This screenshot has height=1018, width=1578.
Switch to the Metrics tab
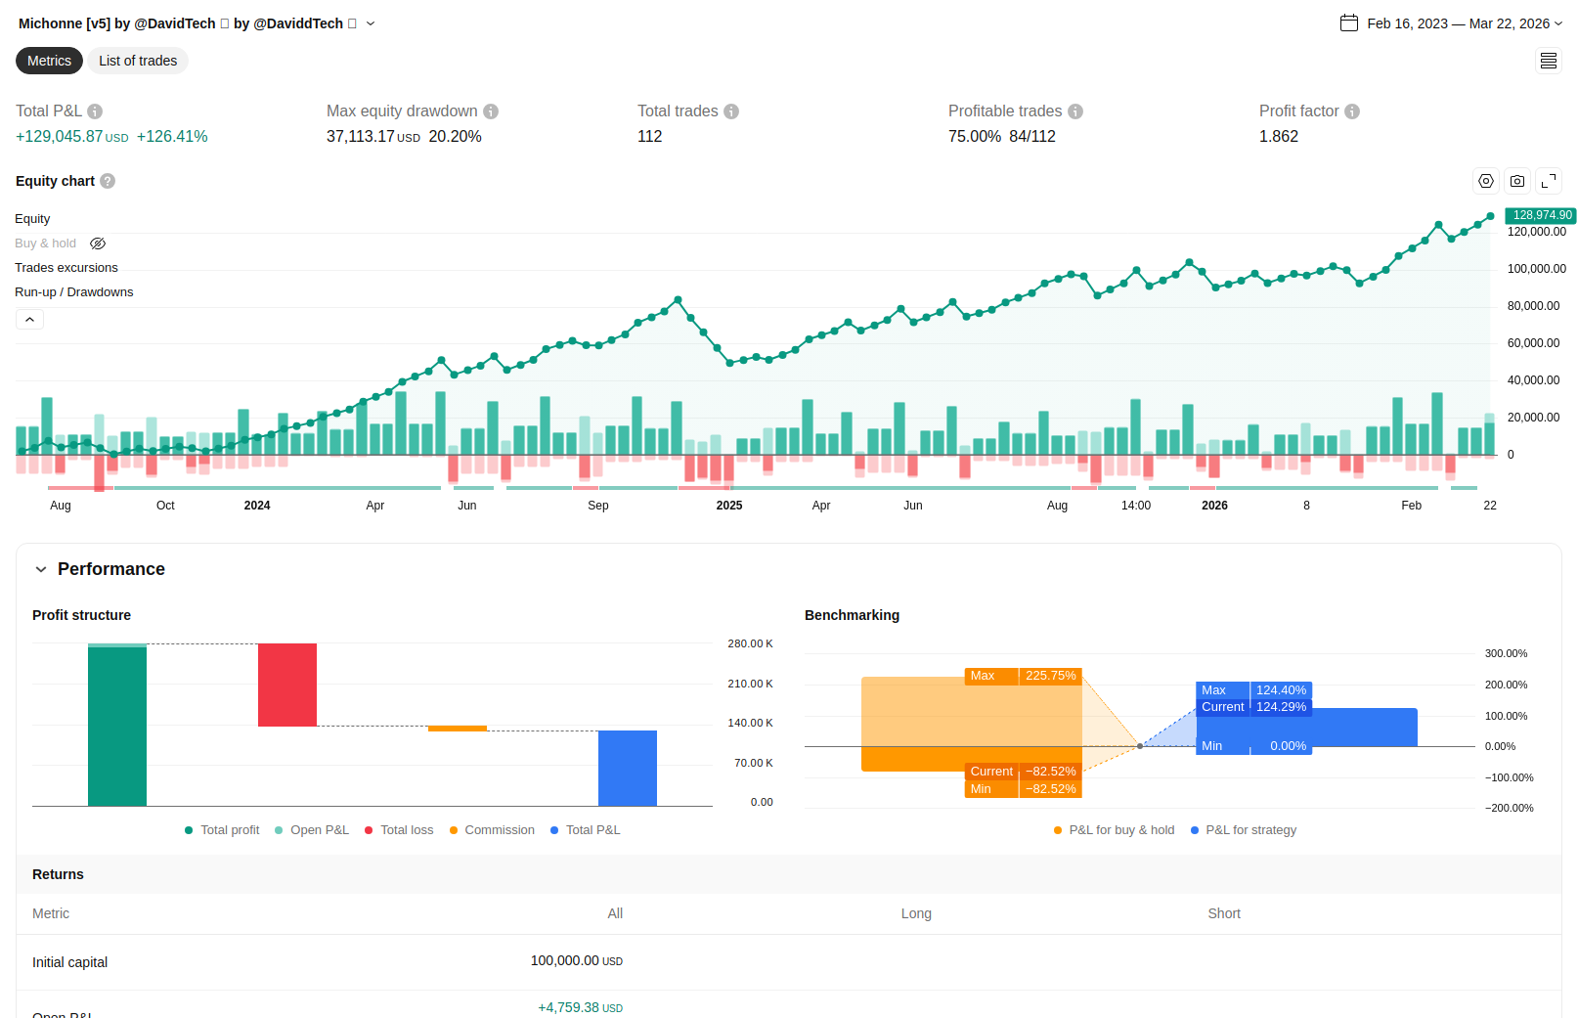[x=49, y=61]
